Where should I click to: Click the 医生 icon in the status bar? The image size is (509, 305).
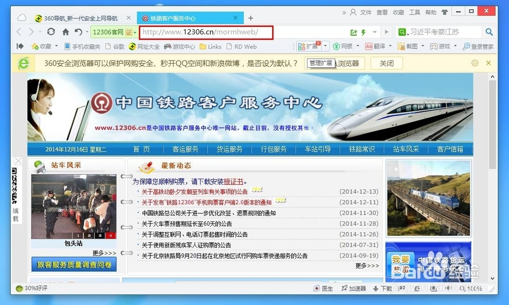[323, 288]
